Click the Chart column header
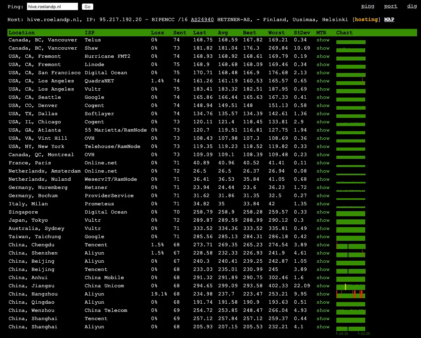The height and width of the screenshot is (338, 421). [344, 32]
